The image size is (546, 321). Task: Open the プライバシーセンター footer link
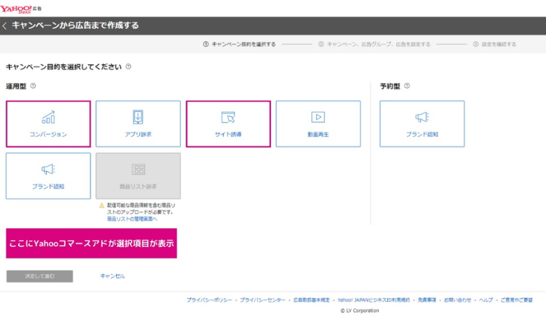click(x=263, y=300)
